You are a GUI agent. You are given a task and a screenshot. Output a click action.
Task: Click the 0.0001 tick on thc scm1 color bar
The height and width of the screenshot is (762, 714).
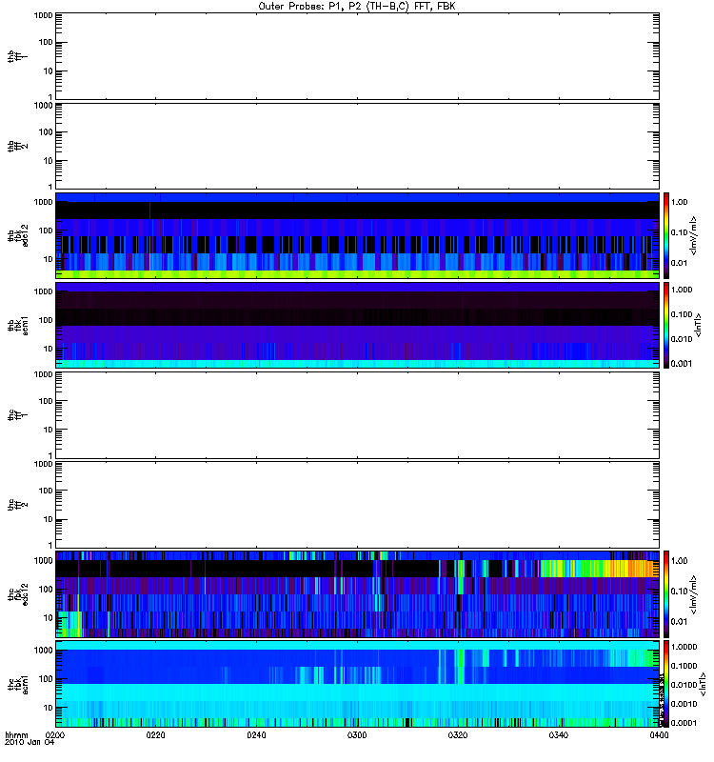684,723
